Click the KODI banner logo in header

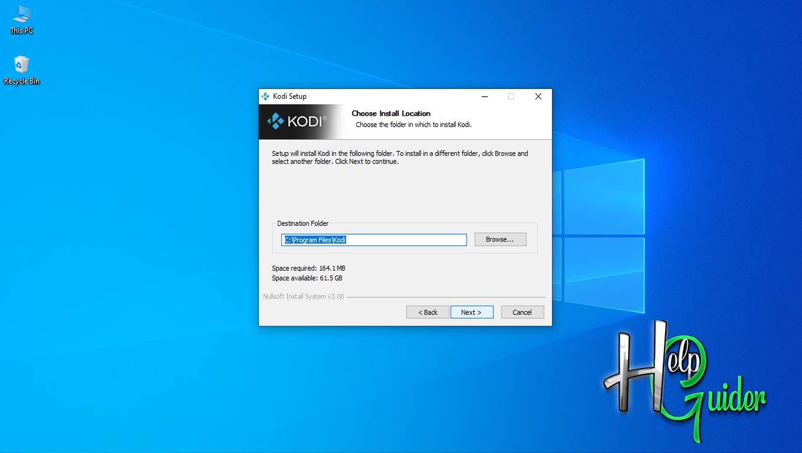[297, 122]
